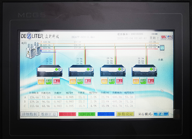Click the load monitor icon on right

point(162,48)
